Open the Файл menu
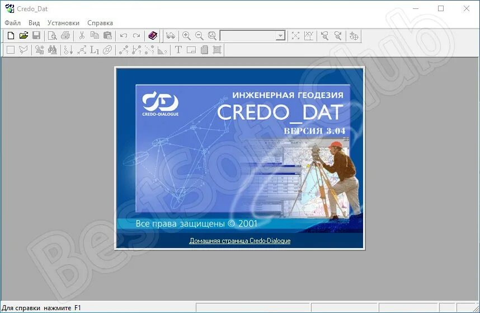Image resolution: width=480 pixels, height=313 pixels. point(12,23)
